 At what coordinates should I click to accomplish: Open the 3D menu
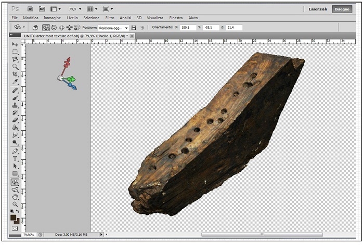coord(139,18)
